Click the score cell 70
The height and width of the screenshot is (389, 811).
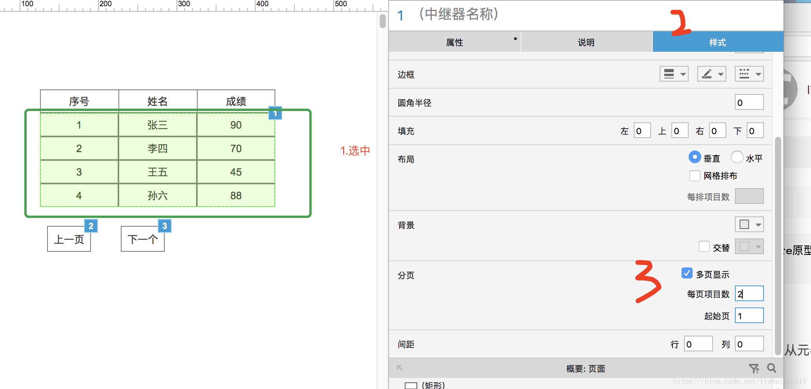pyautogui.click(x=236, y=148)
